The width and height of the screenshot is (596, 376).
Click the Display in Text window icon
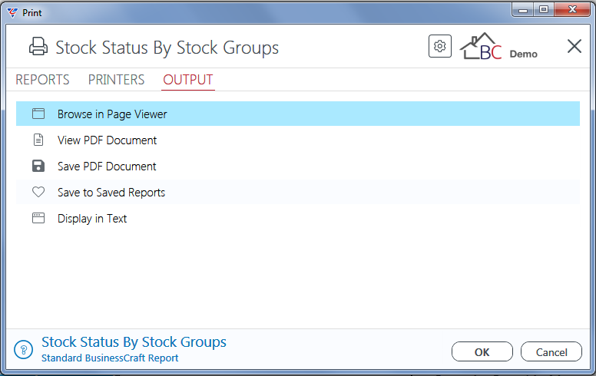[38, 218]
